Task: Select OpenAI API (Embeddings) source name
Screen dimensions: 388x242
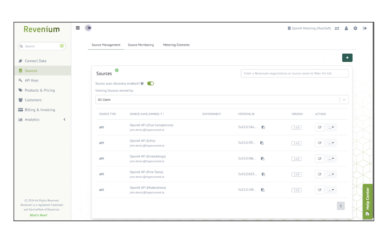Action: pyautogui.click(x=147, y=156)
